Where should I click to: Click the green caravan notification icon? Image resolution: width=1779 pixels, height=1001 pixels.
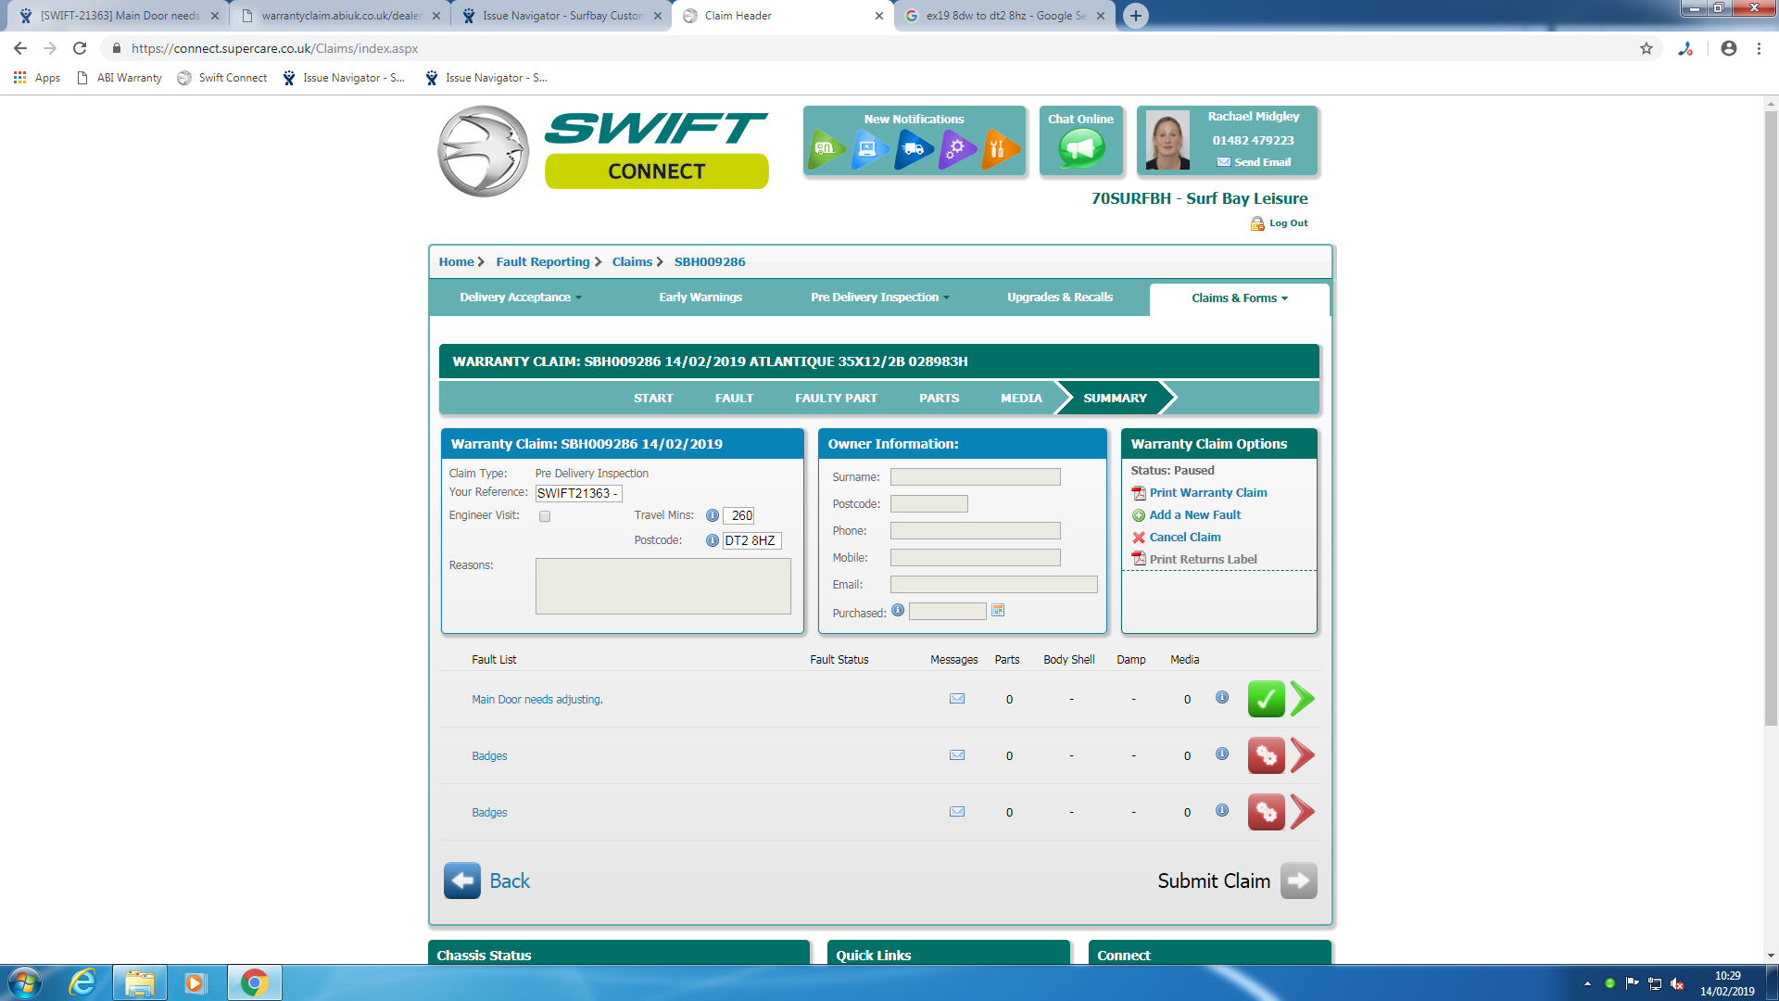pos(825,148)
